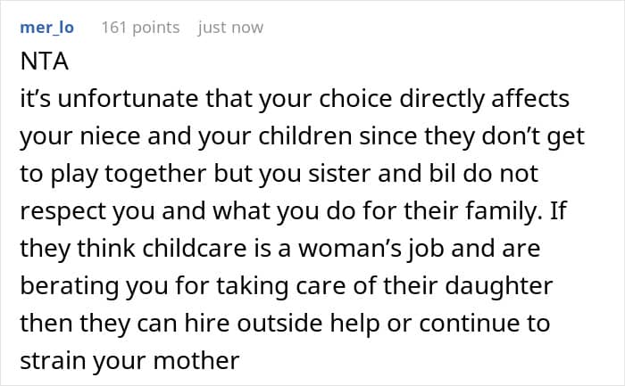Click the word berating in the comment
This screenshot has height=386, width=625.
pos(70,286)
